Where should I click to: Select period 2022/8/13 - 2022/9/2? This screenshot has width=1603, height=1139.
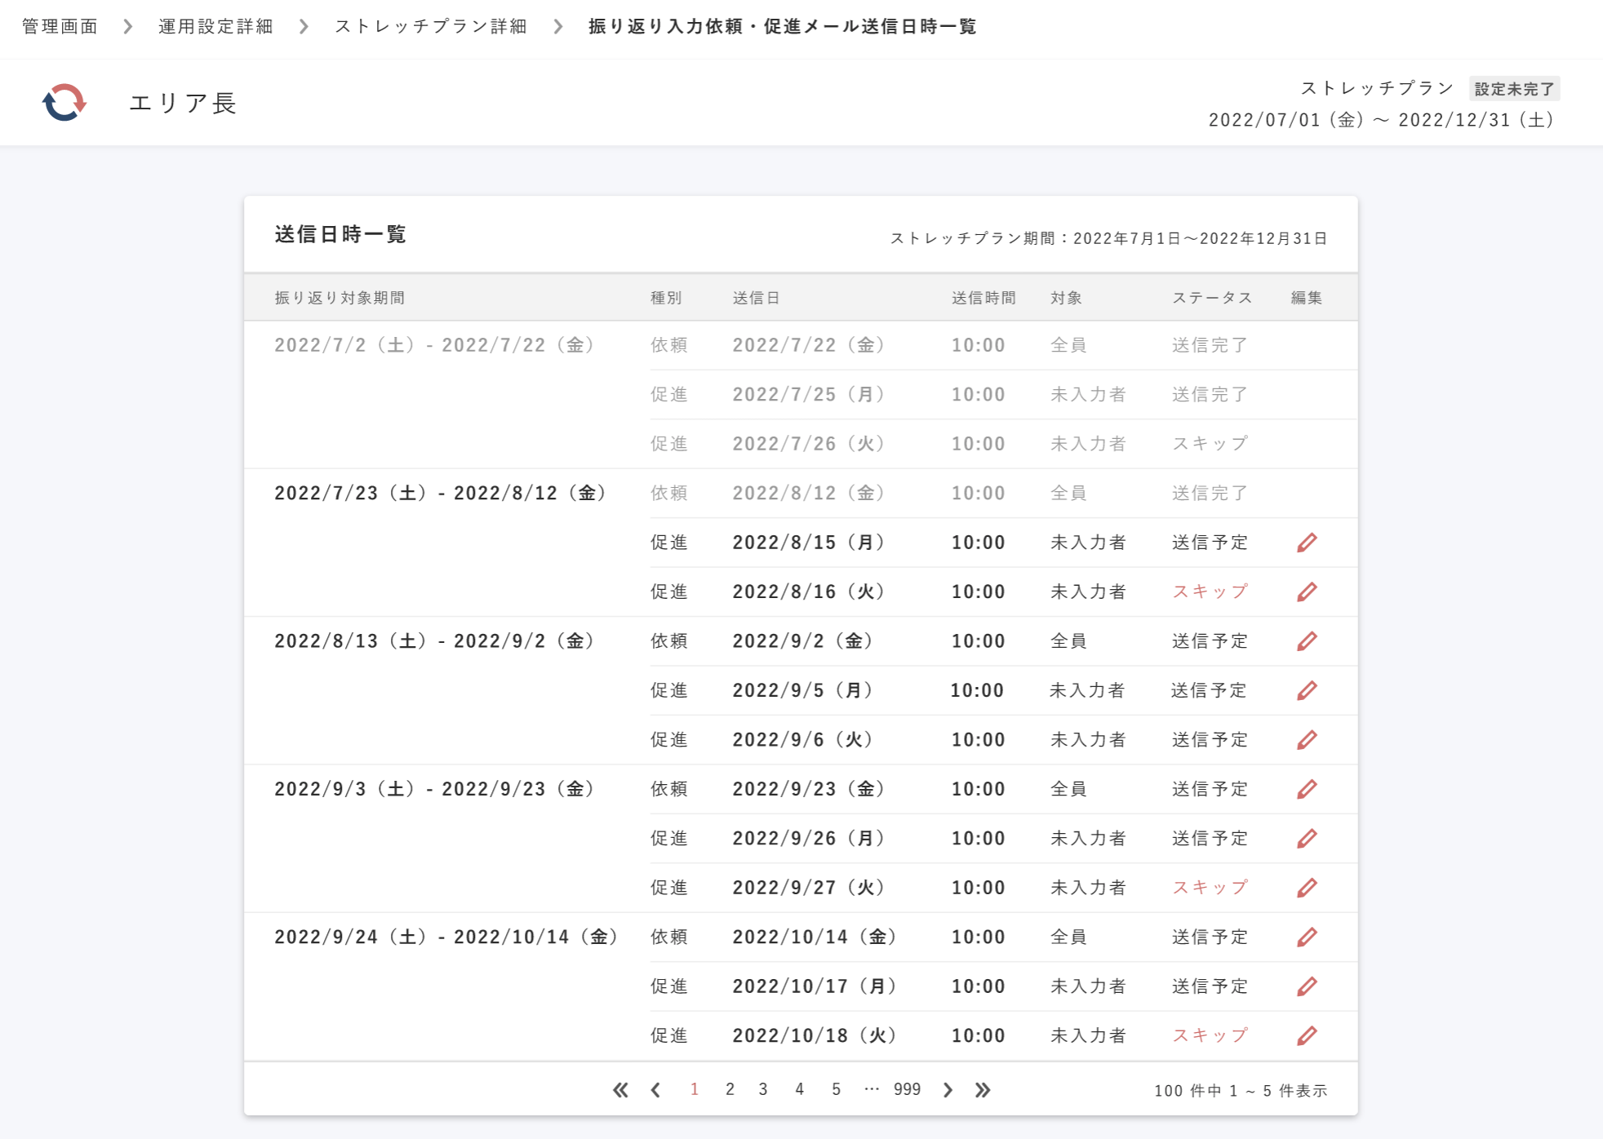(x=435, y=641)
